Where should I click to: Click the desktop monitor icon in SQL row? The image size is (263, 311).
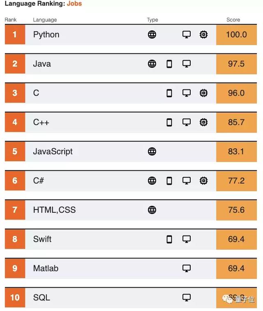tap(187, 297)
